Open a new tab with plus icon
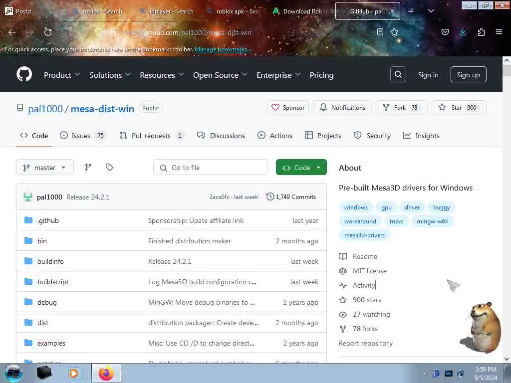This screenshot has width=511, height=383. pyautogui.click(x=411, y=11)
